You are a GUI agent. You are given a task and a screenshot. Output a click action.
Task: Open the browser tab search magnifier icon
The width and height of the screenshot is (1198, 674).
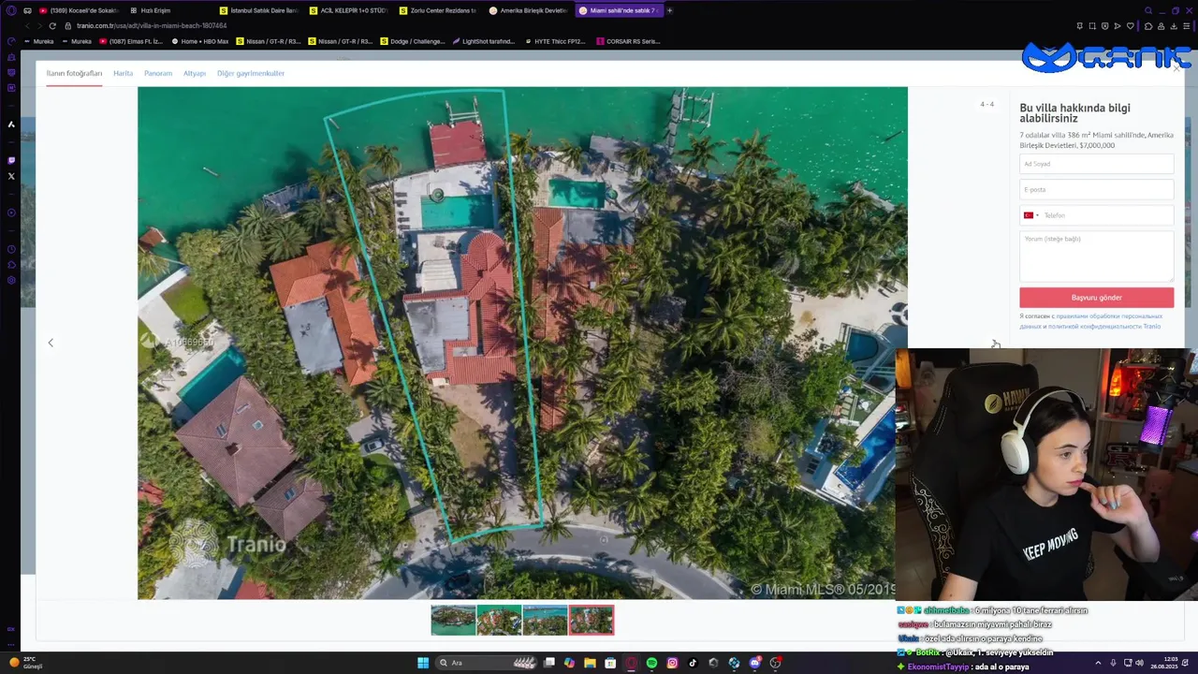pos(1148,10)
